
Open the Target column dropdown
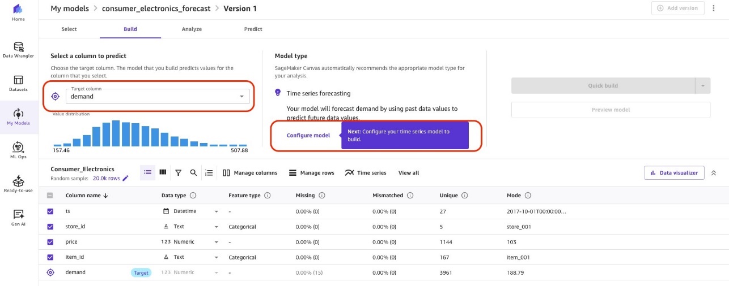(x=158, y=96)
